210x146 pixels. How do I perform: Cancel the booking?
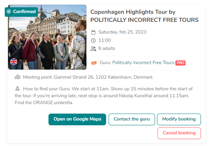click(179, 133)
